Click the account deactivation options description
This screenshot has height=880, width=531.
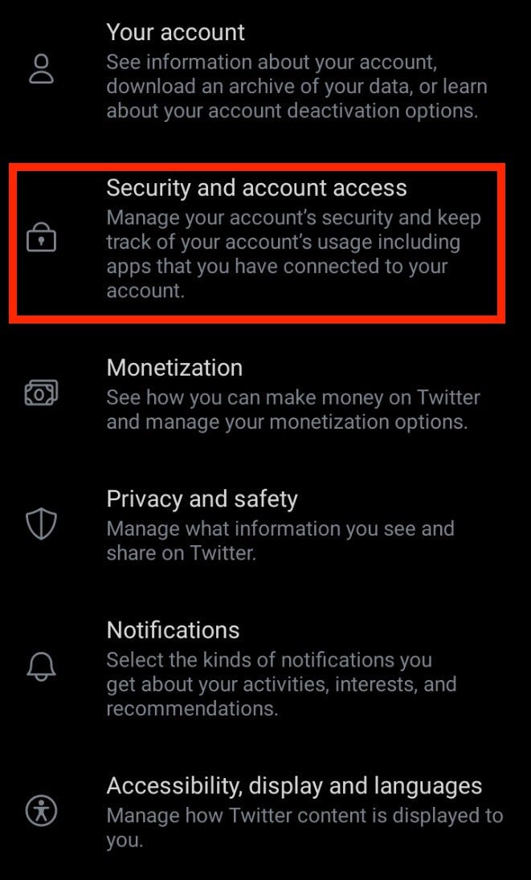coord(296,87)
